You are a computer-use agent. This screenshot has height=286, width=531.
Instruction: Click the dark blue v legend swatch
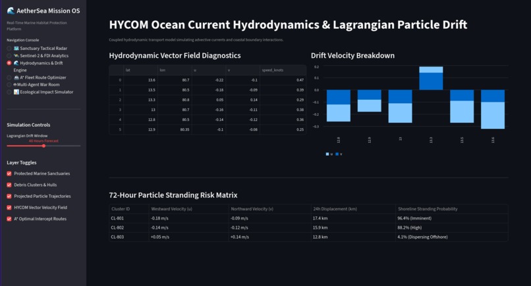tap(337, 154)
